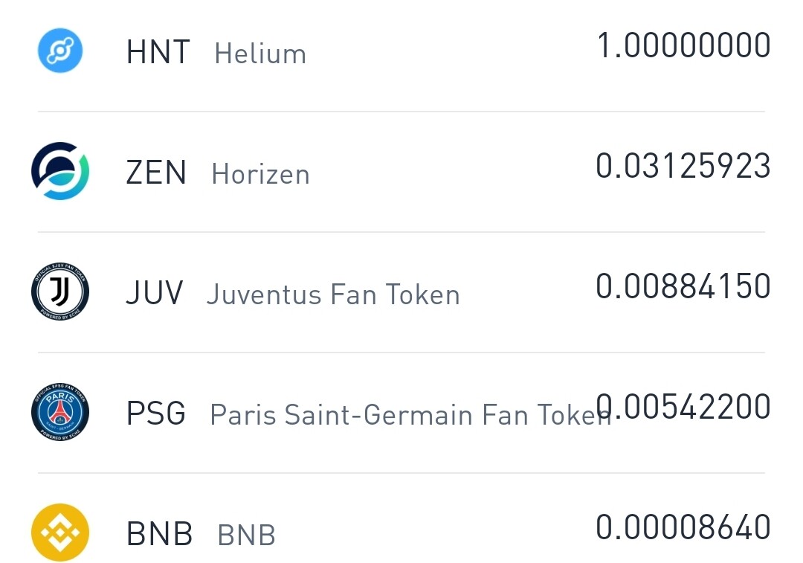Open the gray BNB coin name

tap(246, 535)
